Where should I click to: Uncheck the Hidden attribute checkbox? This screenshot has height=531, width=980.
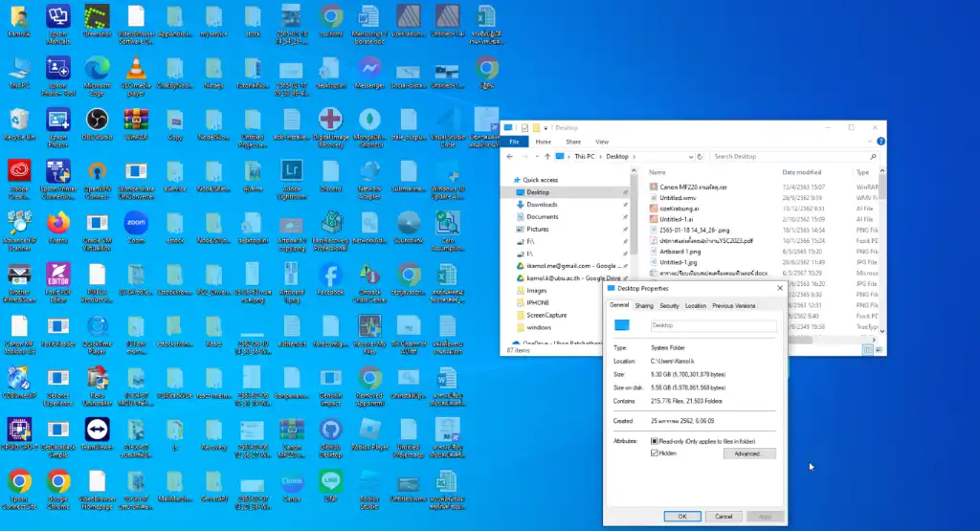point(655,453)
